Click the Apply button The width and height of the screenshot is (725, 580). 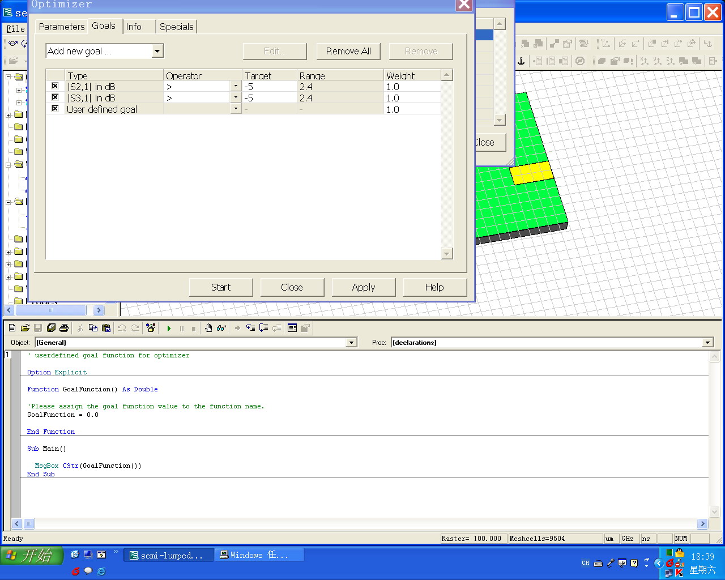364,287
